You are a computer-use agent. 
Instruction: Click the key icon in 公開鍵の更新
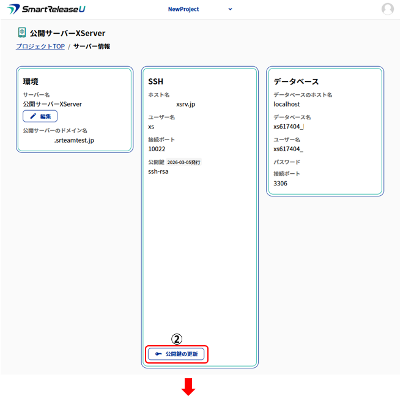point(158,354)
